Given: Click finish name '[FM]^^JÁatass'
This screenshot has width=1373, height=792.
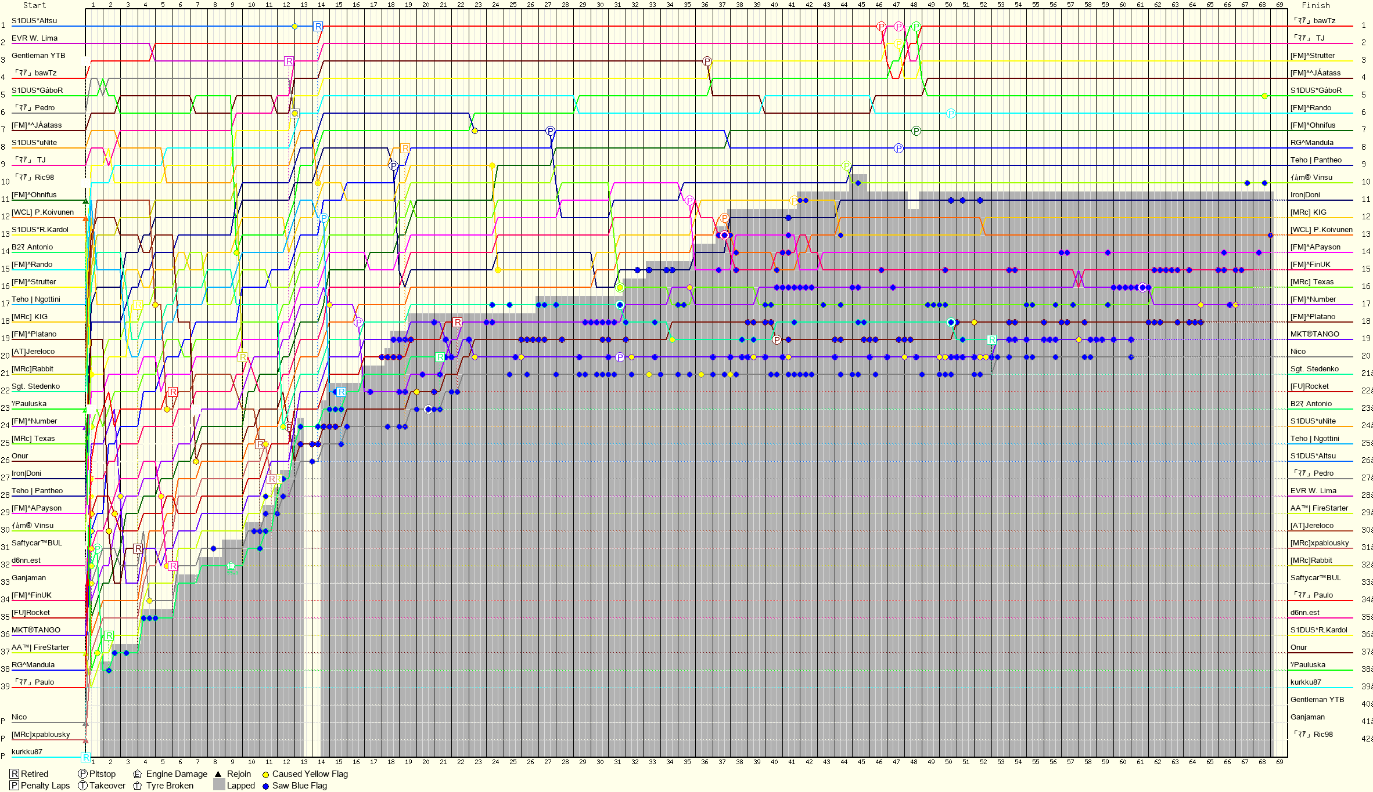Looking at the screenshot, I should coord(1316,73).
